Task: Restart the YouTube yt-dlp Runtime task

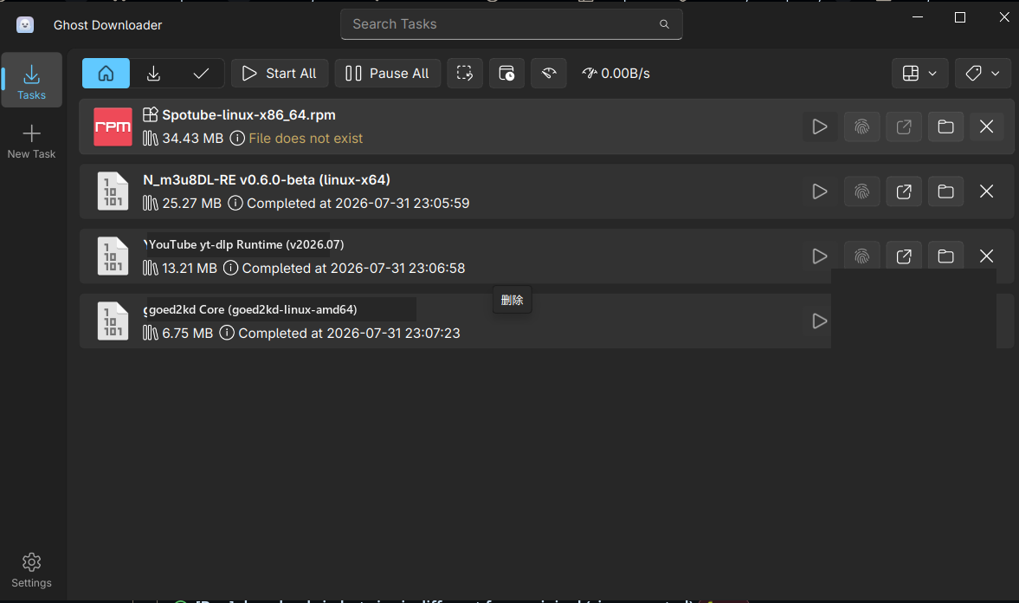Action: pos(820,256)
